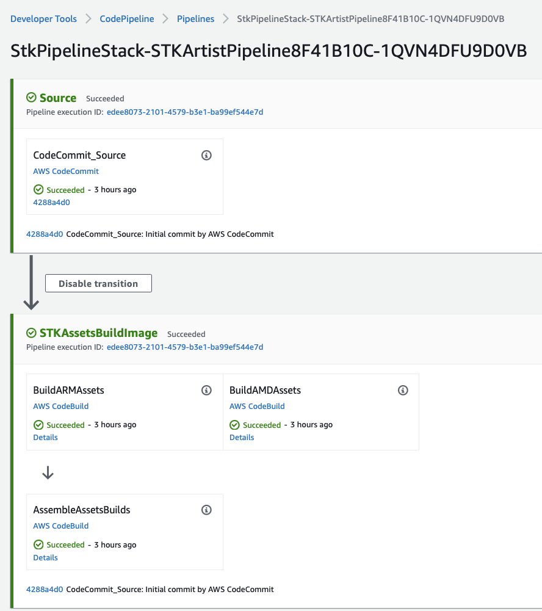The image size is (542, 611).
Task: Click succeeded status icon under AssembleAssetsBuilds
Action: (x=38, y=544)
